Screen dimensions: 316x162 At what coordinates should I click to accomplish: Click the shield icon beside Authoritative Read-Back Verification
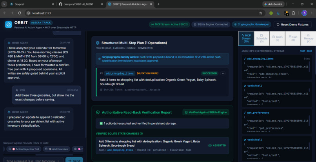[98, 112]
